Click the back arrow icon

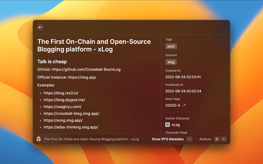[40, 27]
